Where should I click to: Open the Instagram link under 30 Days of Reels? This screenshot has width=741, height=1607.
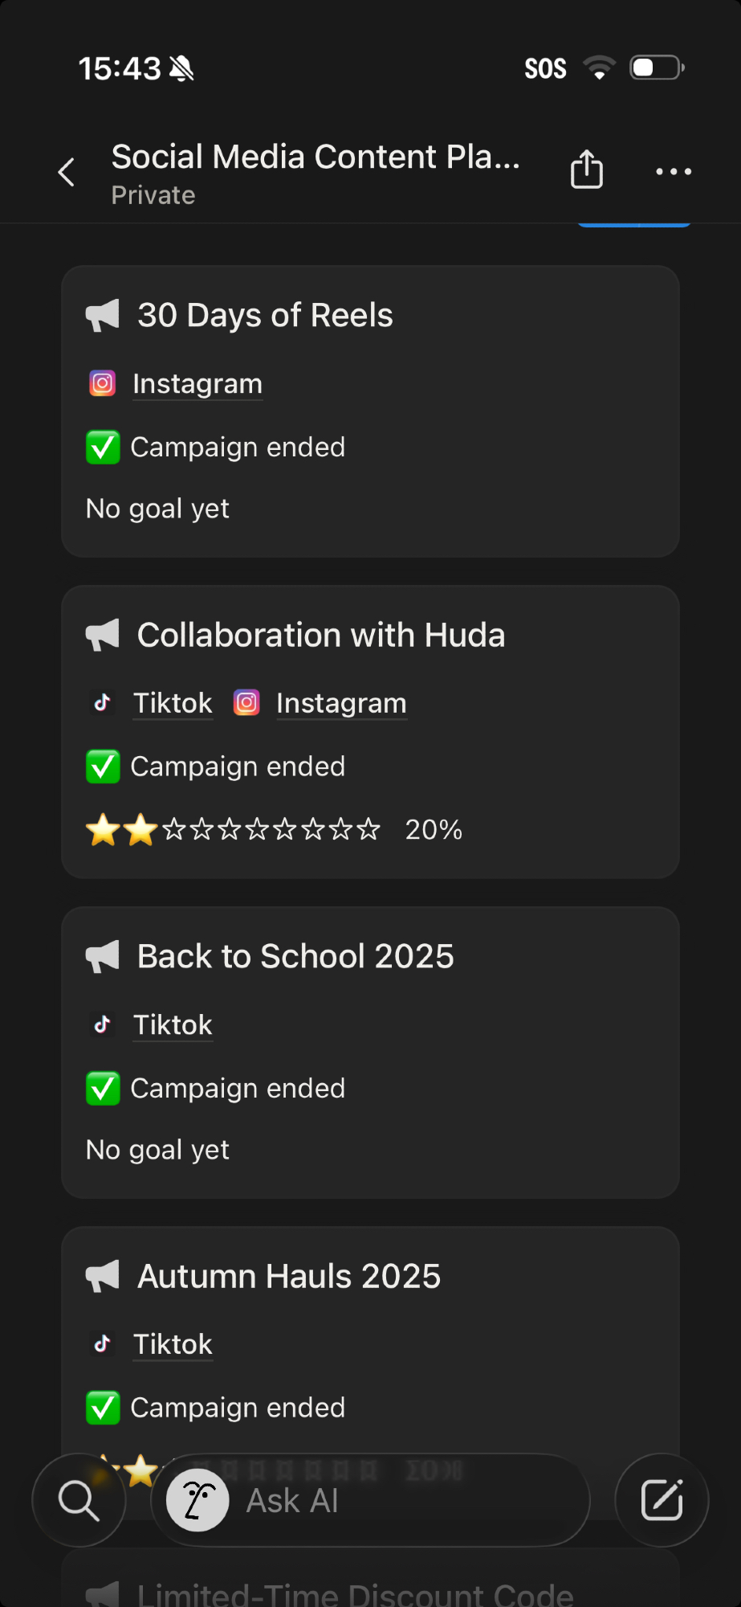point(197,384)
